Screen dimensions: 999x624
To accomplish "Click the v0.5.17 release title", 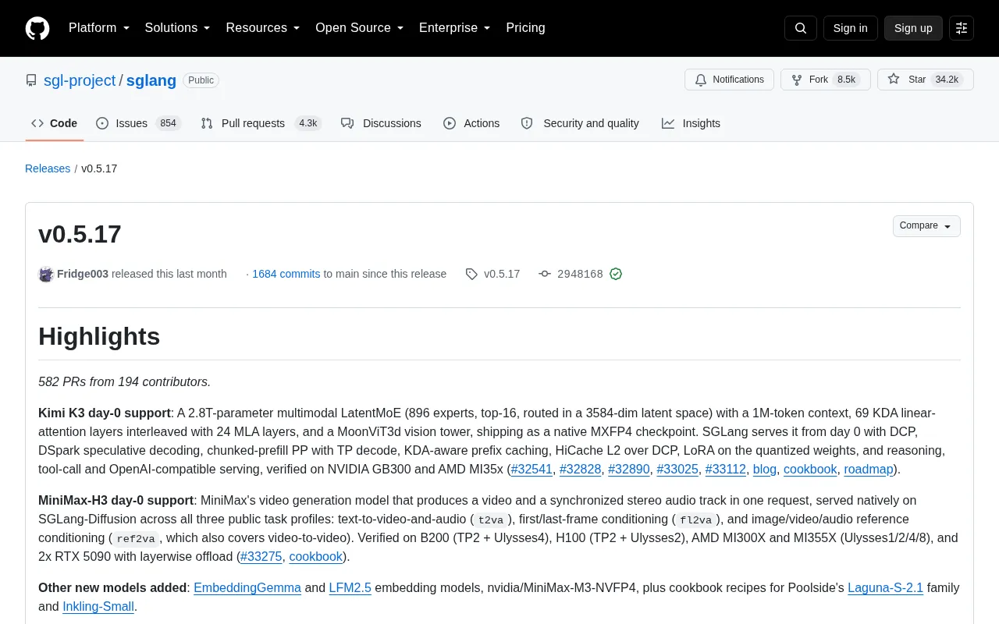I will pyautogui.click(x=80, y=234).
